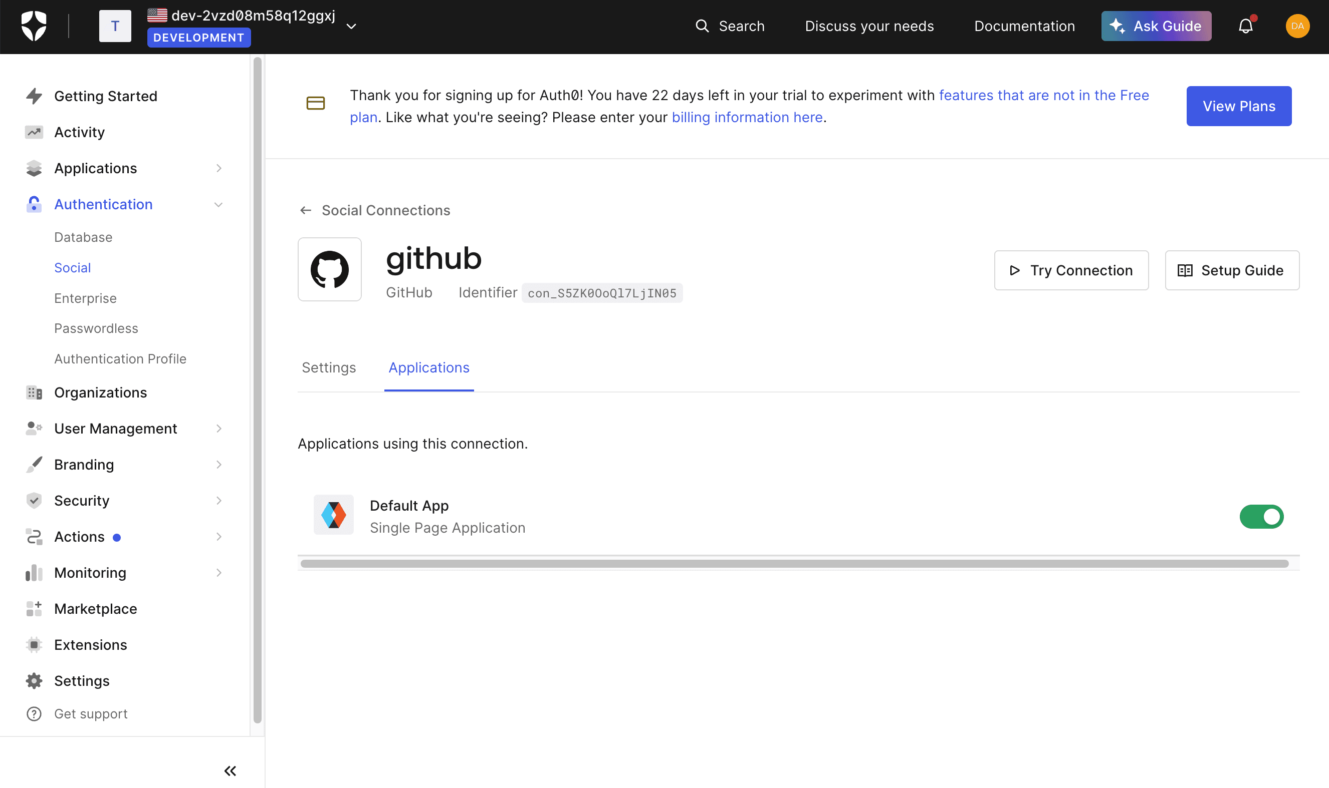This screenshot has height=788, width=1329.
Task: Select the Authentication lock icon
Action: point(34,204)
